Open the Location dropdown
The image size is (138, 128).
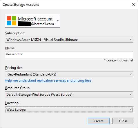(x=69, y=109)
